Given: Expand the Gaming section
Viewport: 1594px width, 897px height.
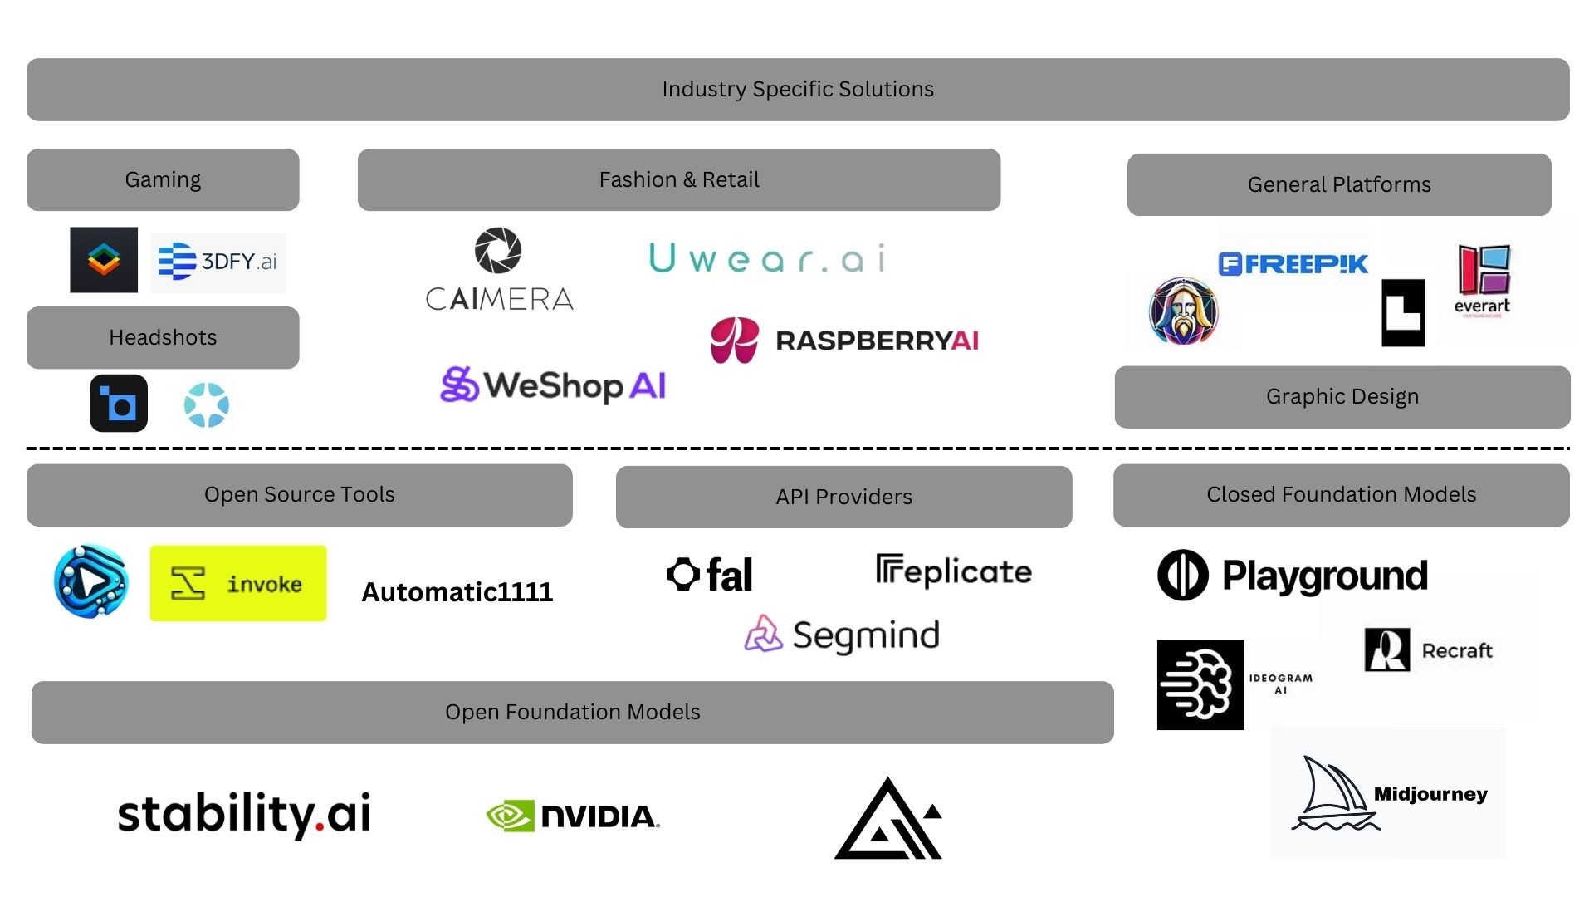Looking at the screenshot, I should (x=161, y=179).
